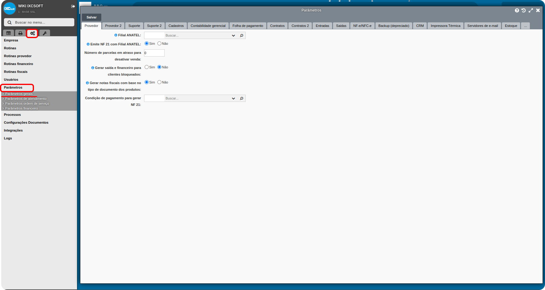Click the magnifier icon in menu search

9,22
